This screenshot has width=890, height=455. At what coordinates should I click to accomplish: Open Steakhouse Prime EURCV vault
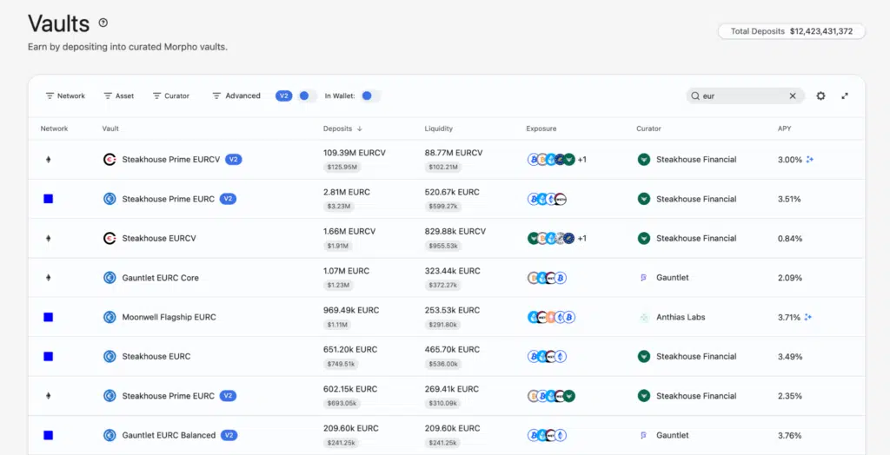tap(171, 160)
